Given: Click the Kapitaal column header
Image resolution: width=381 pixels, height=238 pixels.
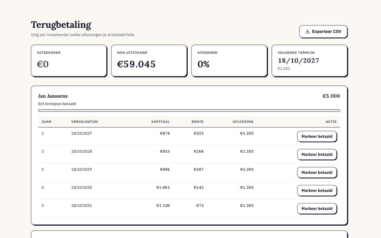Looking at the screenshot, I should pyautogui.click(x=161, y=122).
